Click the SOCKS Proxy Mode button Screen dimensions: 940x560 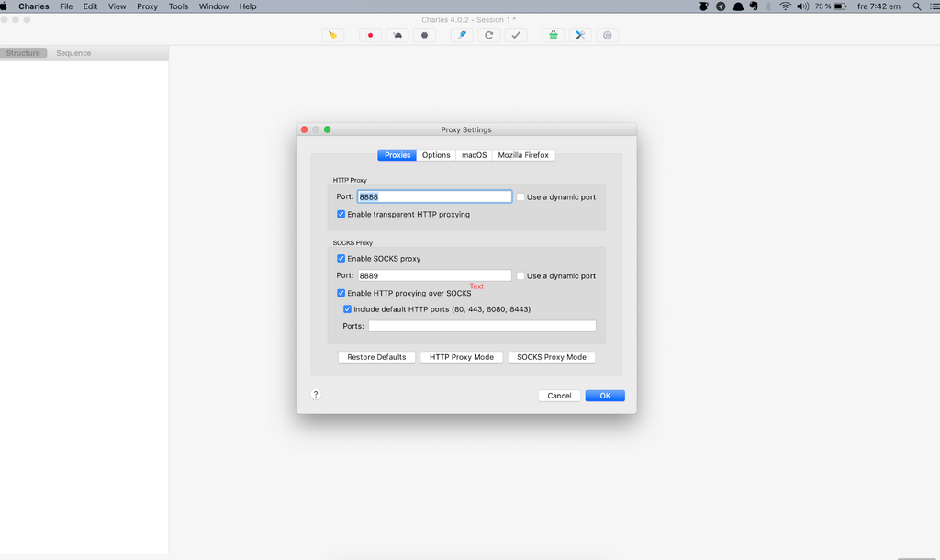(x=552, y=357)
